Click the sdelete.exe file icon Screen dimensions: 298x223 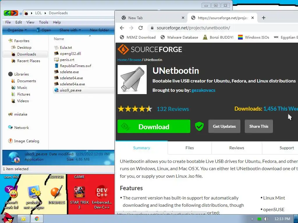[x=56, y=72]
